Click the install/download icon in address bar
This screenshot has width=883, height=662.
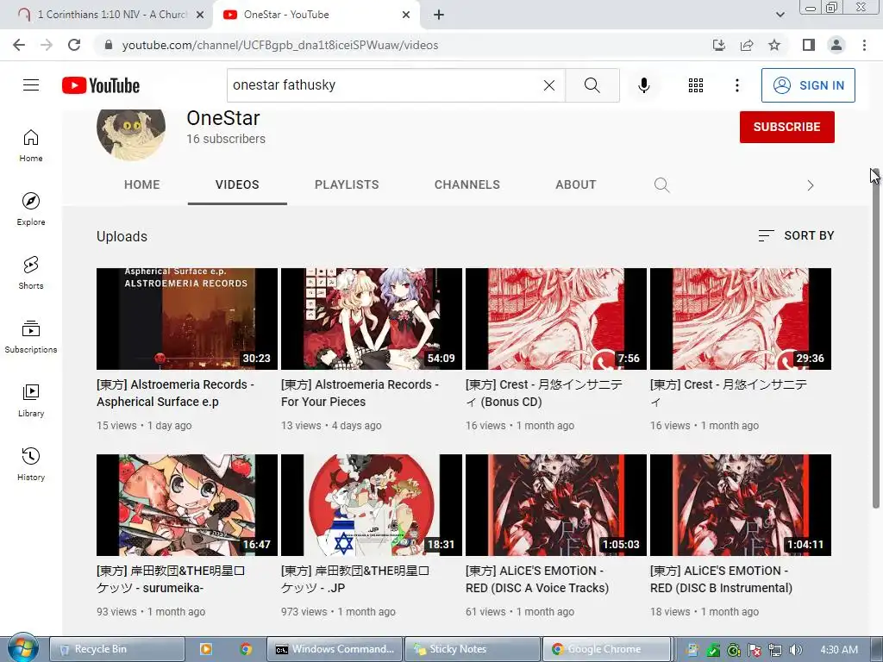[x=719, y=45]
